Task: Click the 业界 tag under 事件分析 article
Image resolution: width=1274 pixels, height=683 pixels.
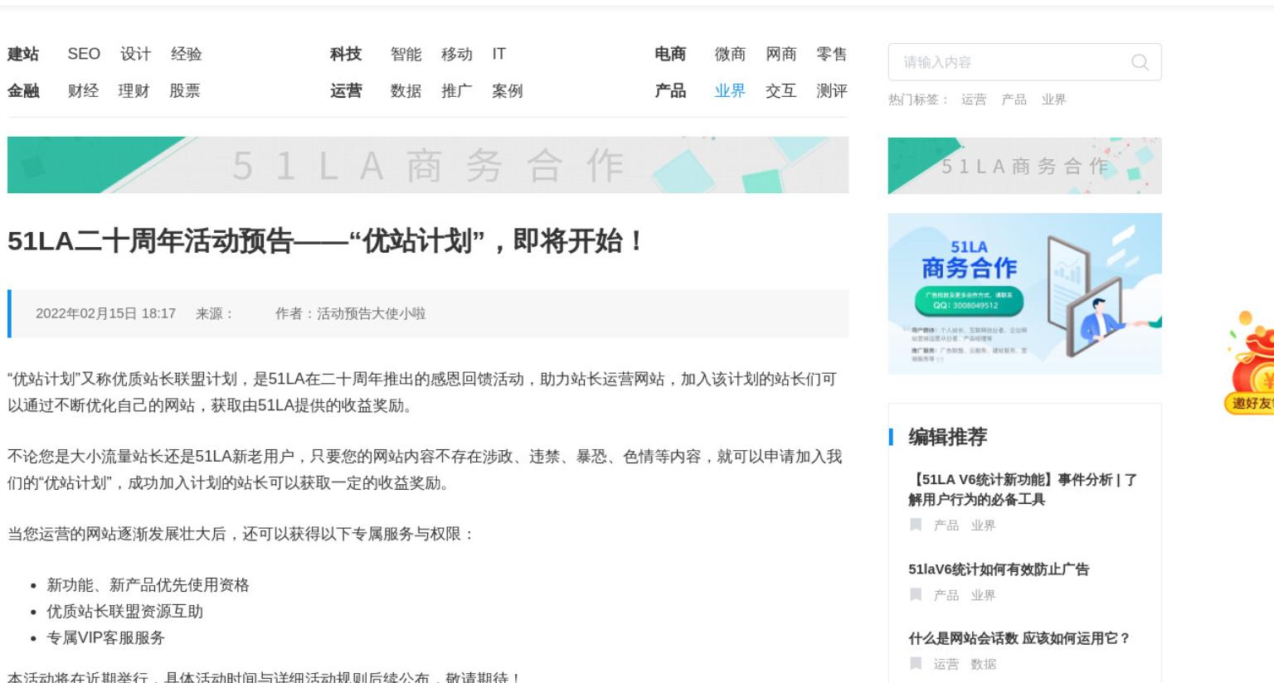Action: tap(984, 526)
